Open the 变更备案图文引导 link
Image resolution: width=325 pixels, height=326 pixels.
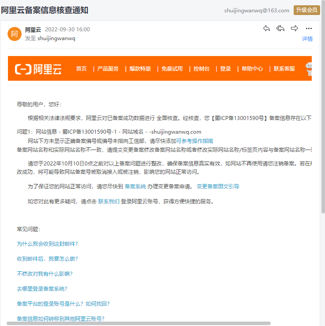pos(218,187)
